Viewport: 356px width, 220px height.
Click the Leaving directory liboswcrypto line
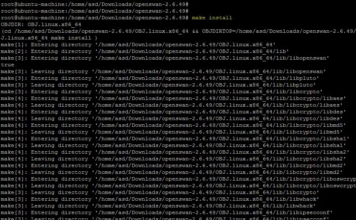[178, 186]
